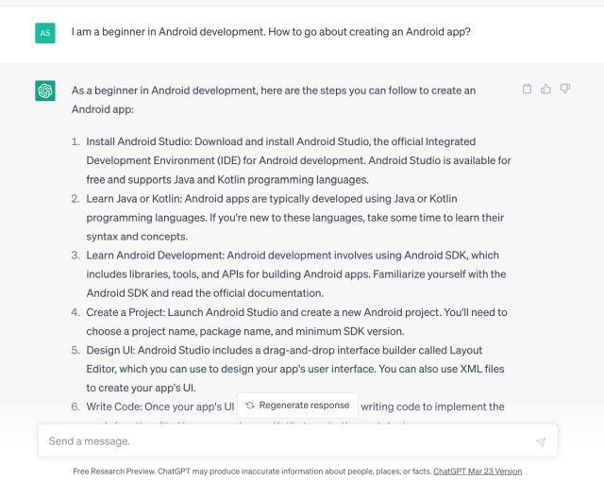Click Regenerate response button label
The height and width of the screenshot is (480, 604).
tap(304, 406)
